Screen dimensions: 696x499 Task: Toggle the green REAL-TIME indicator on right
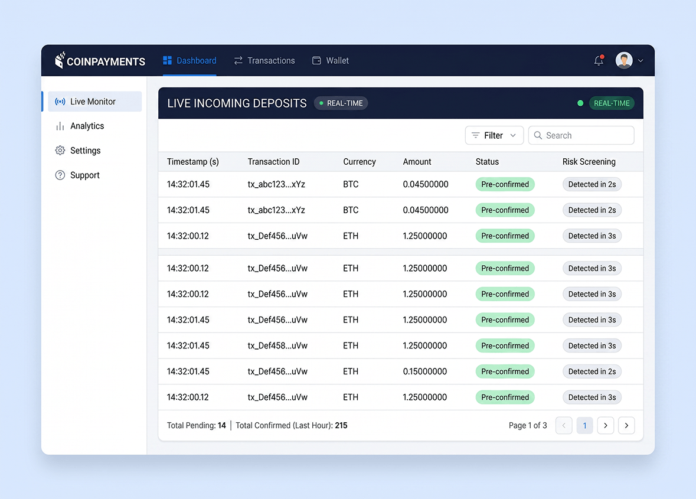pyautogui.click(x=611, y=103)
